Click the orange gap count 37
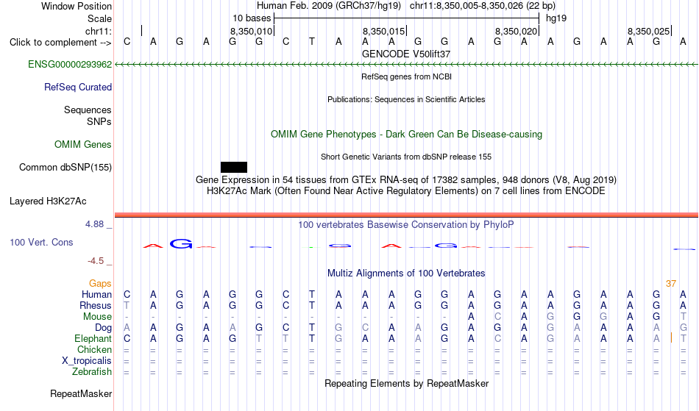 671,284
